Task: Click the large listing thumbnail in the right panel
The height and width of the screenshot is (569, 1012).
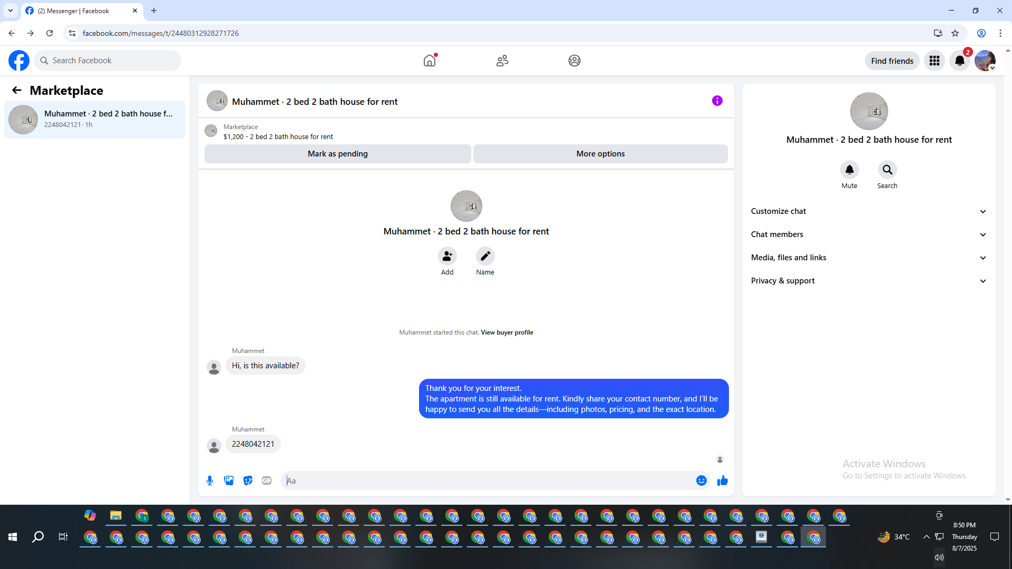Action: pos(869,111)
